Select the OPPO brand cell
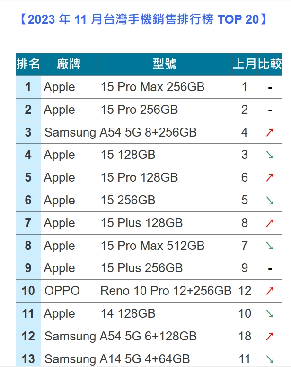This screenshot has width=291, height=367. pyautogui.click(x=62, y=291)
